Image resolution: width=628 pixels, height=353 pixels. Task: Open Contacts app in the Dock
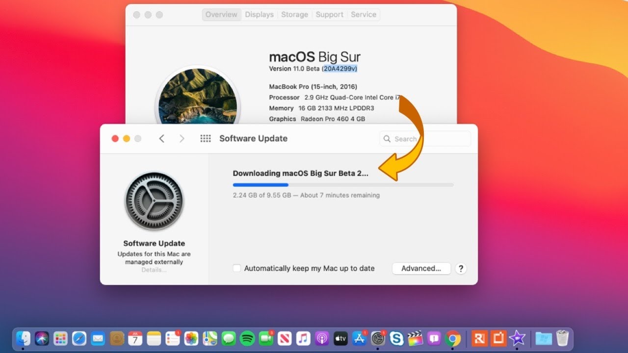[x=116, y=338]
